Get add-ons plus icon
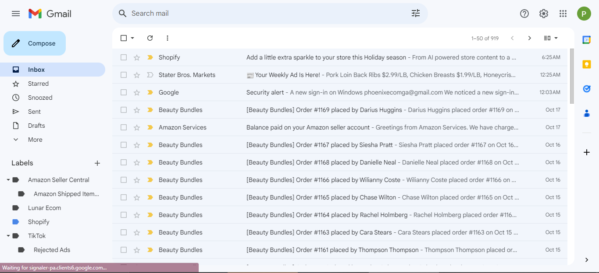Viewport: 599px width, 273px height. [587, 152]
